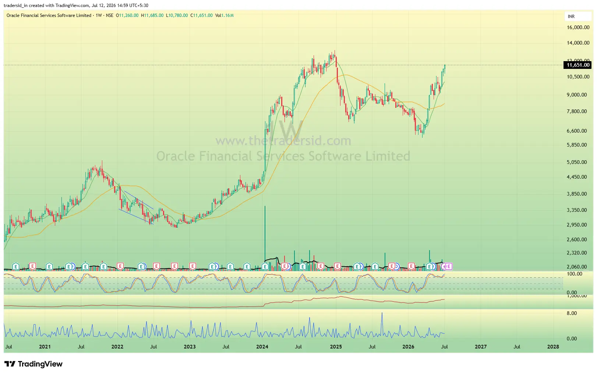Click the close value C11,651.00

coord(201,15)
